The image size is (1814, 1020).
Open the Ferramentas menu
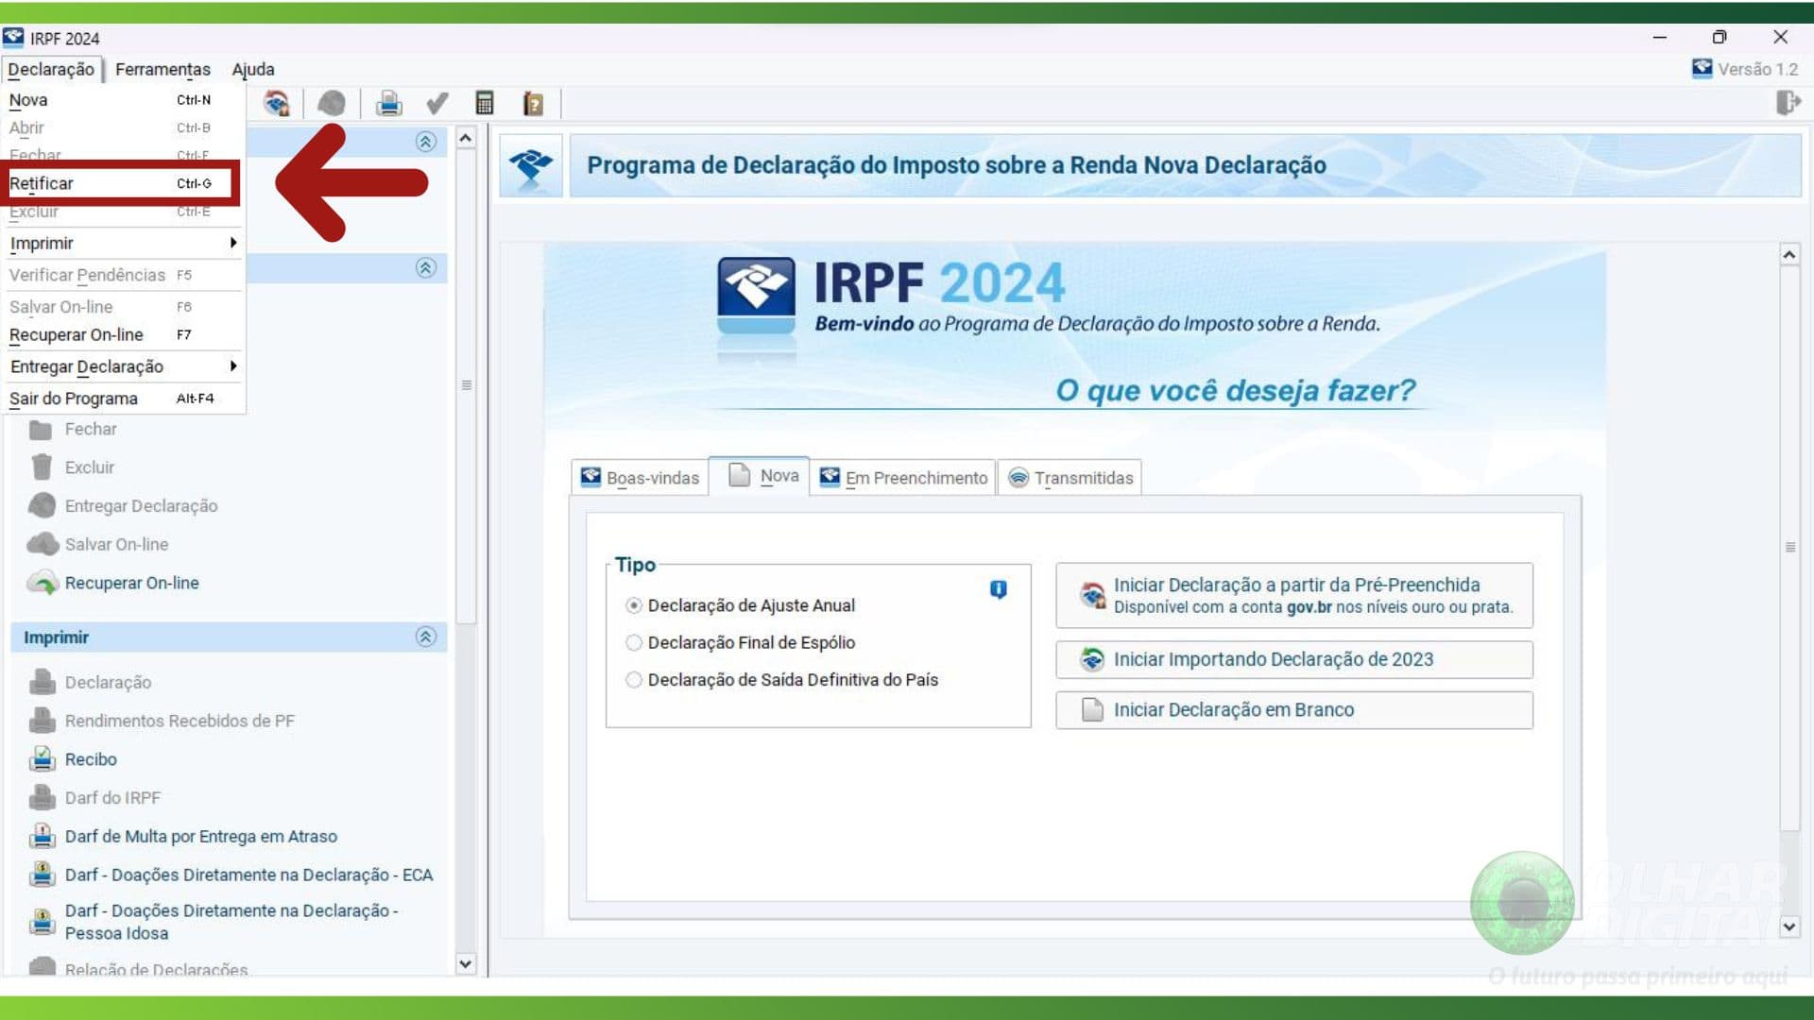pyautogui.click(x=163, y=69)
